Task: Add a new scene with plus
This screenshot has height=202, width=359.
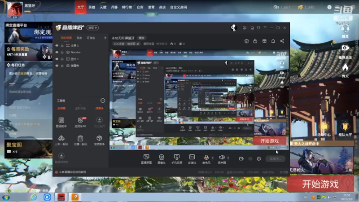Action: (105, 38)
